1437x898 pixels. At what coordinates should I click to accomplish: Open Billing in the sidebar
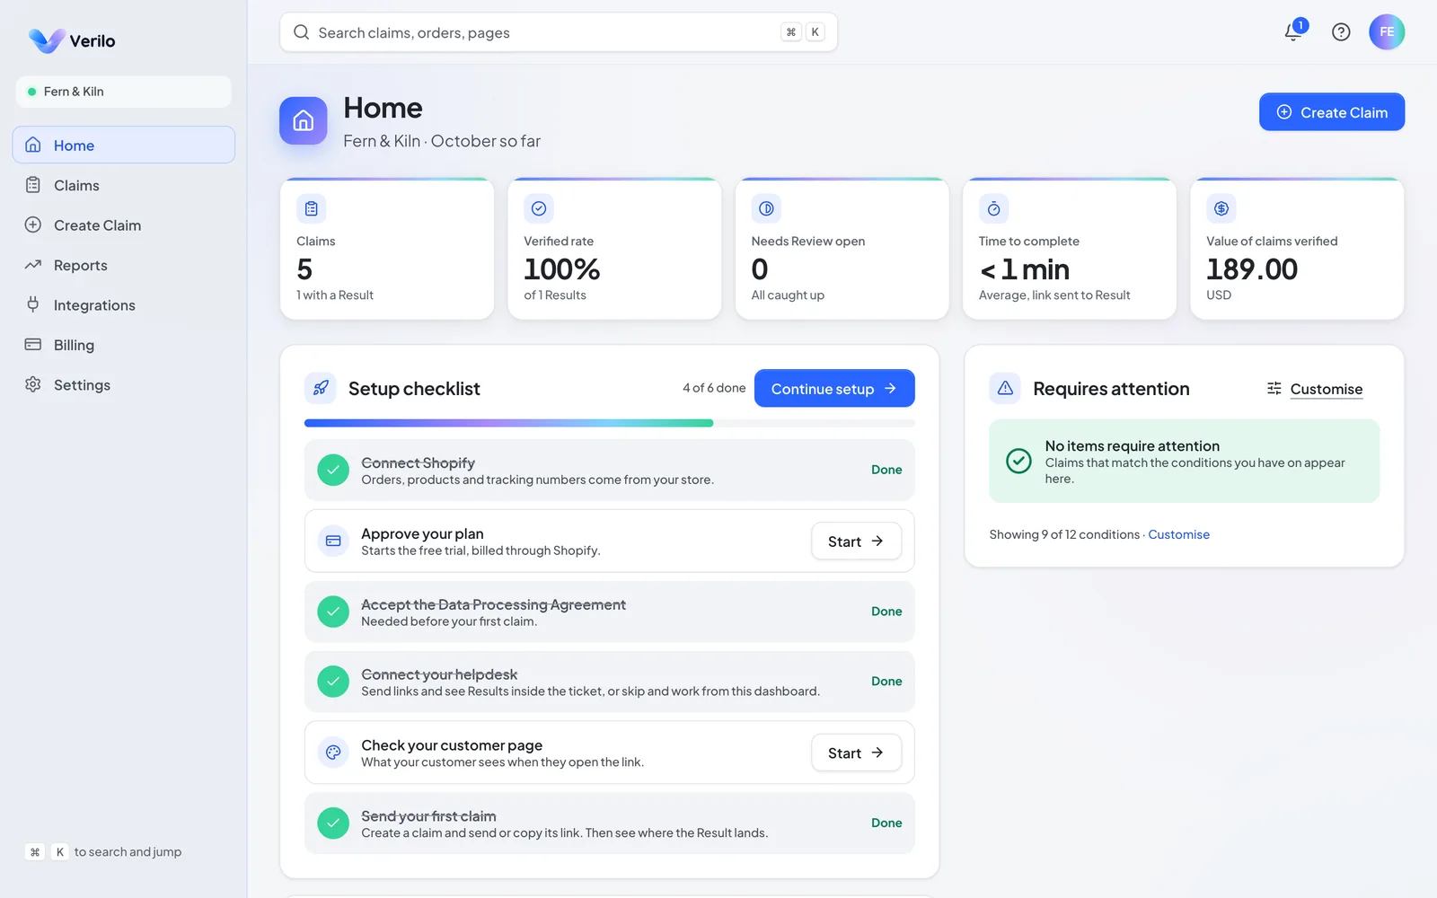[x=124, y=345]
